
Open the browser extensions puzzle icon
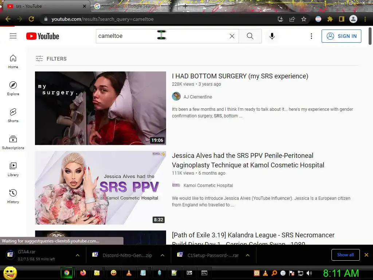[x=330, y=19]
